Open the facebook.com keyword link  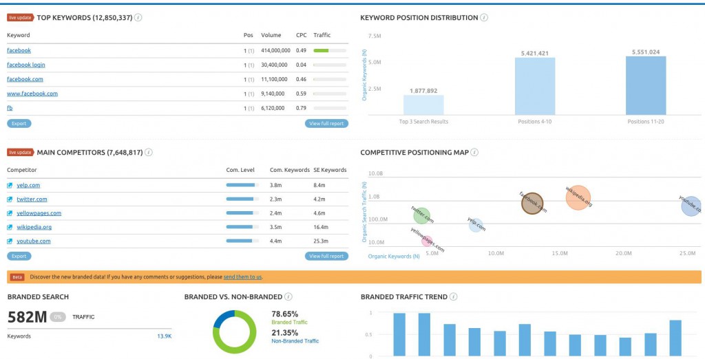pyautogui.click(x=25, y=79)
